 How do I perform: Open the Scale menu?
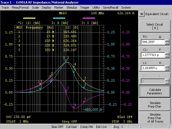(x=35, y=8)
